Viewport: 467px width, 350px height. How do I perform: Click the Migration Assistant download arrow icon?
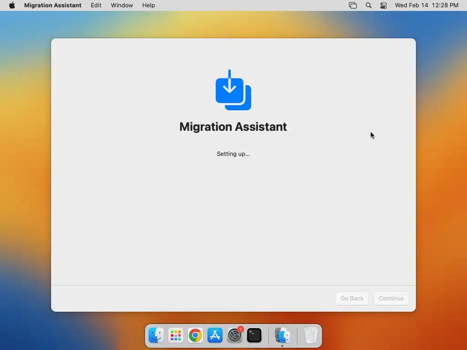point(233,90)
